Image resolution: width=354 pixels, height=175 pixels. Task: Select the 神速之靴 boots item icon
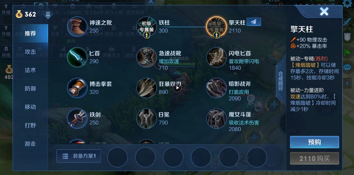(x=77, y=27)
